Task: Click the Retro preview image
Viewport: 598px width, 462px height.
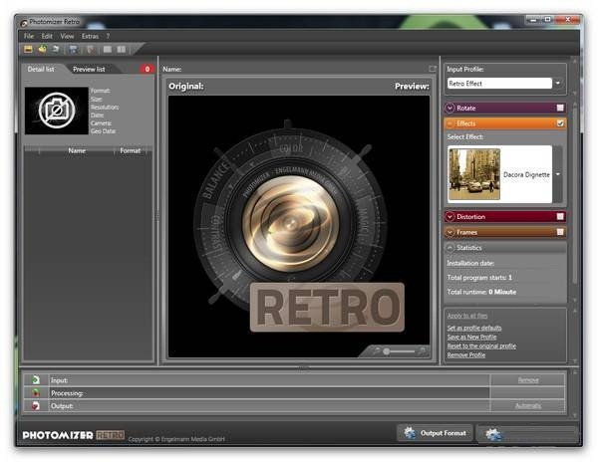Action: [299, 227]
